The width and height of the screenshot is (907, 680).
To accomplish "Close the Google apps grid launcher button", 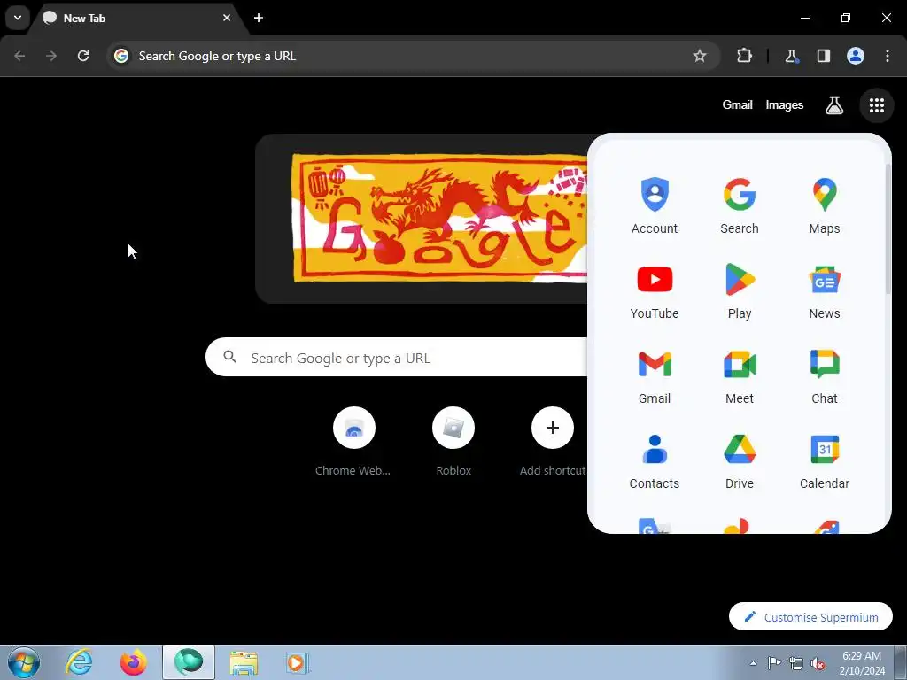I will click(876, 105).
